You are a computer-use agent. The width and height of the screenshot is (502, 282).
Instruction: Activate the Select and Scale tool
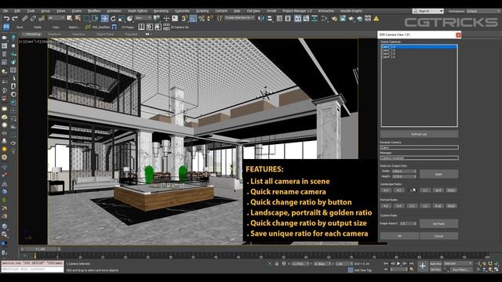tap(121, 19)
